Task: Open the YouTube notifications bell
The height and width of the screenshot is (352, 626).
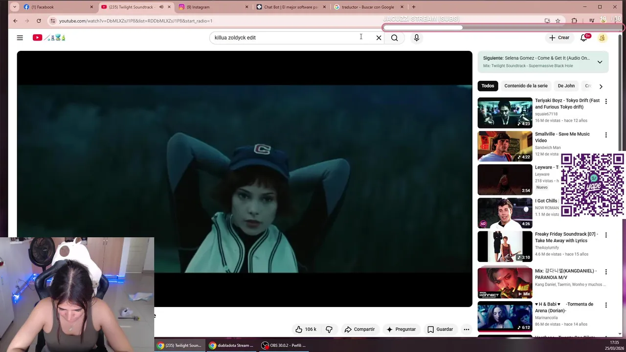Action: tap(584, 38)
